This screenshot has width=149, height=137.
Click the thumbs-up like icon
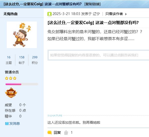(66, 132)
